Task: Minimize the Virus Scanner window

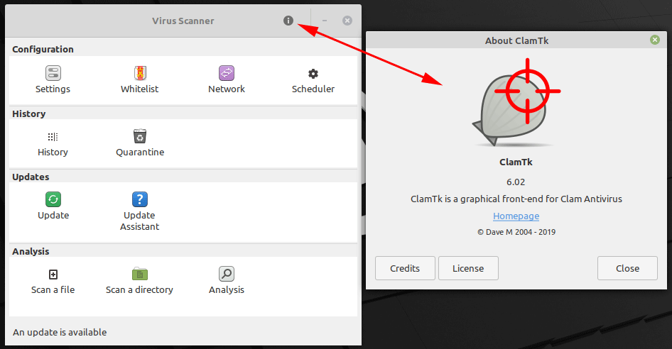Action: pos(325,21)
